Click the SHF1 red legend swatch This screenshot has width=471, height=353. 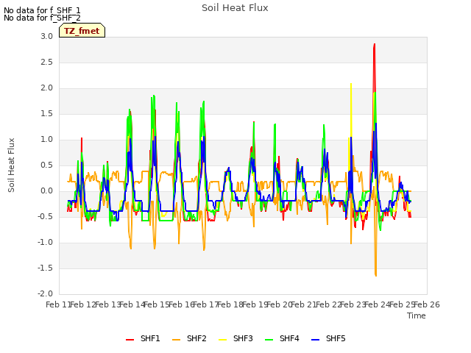tap(130, 340)
